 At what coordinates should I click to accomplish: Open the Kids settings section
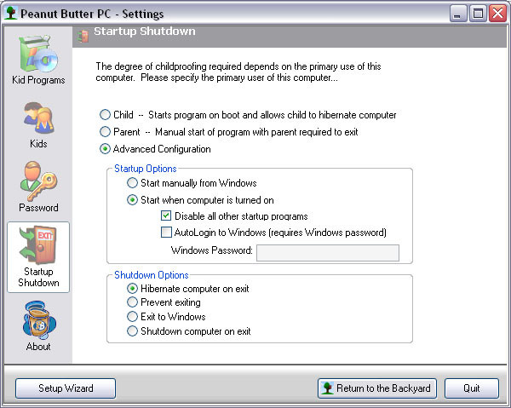click(x=38, y=125)
